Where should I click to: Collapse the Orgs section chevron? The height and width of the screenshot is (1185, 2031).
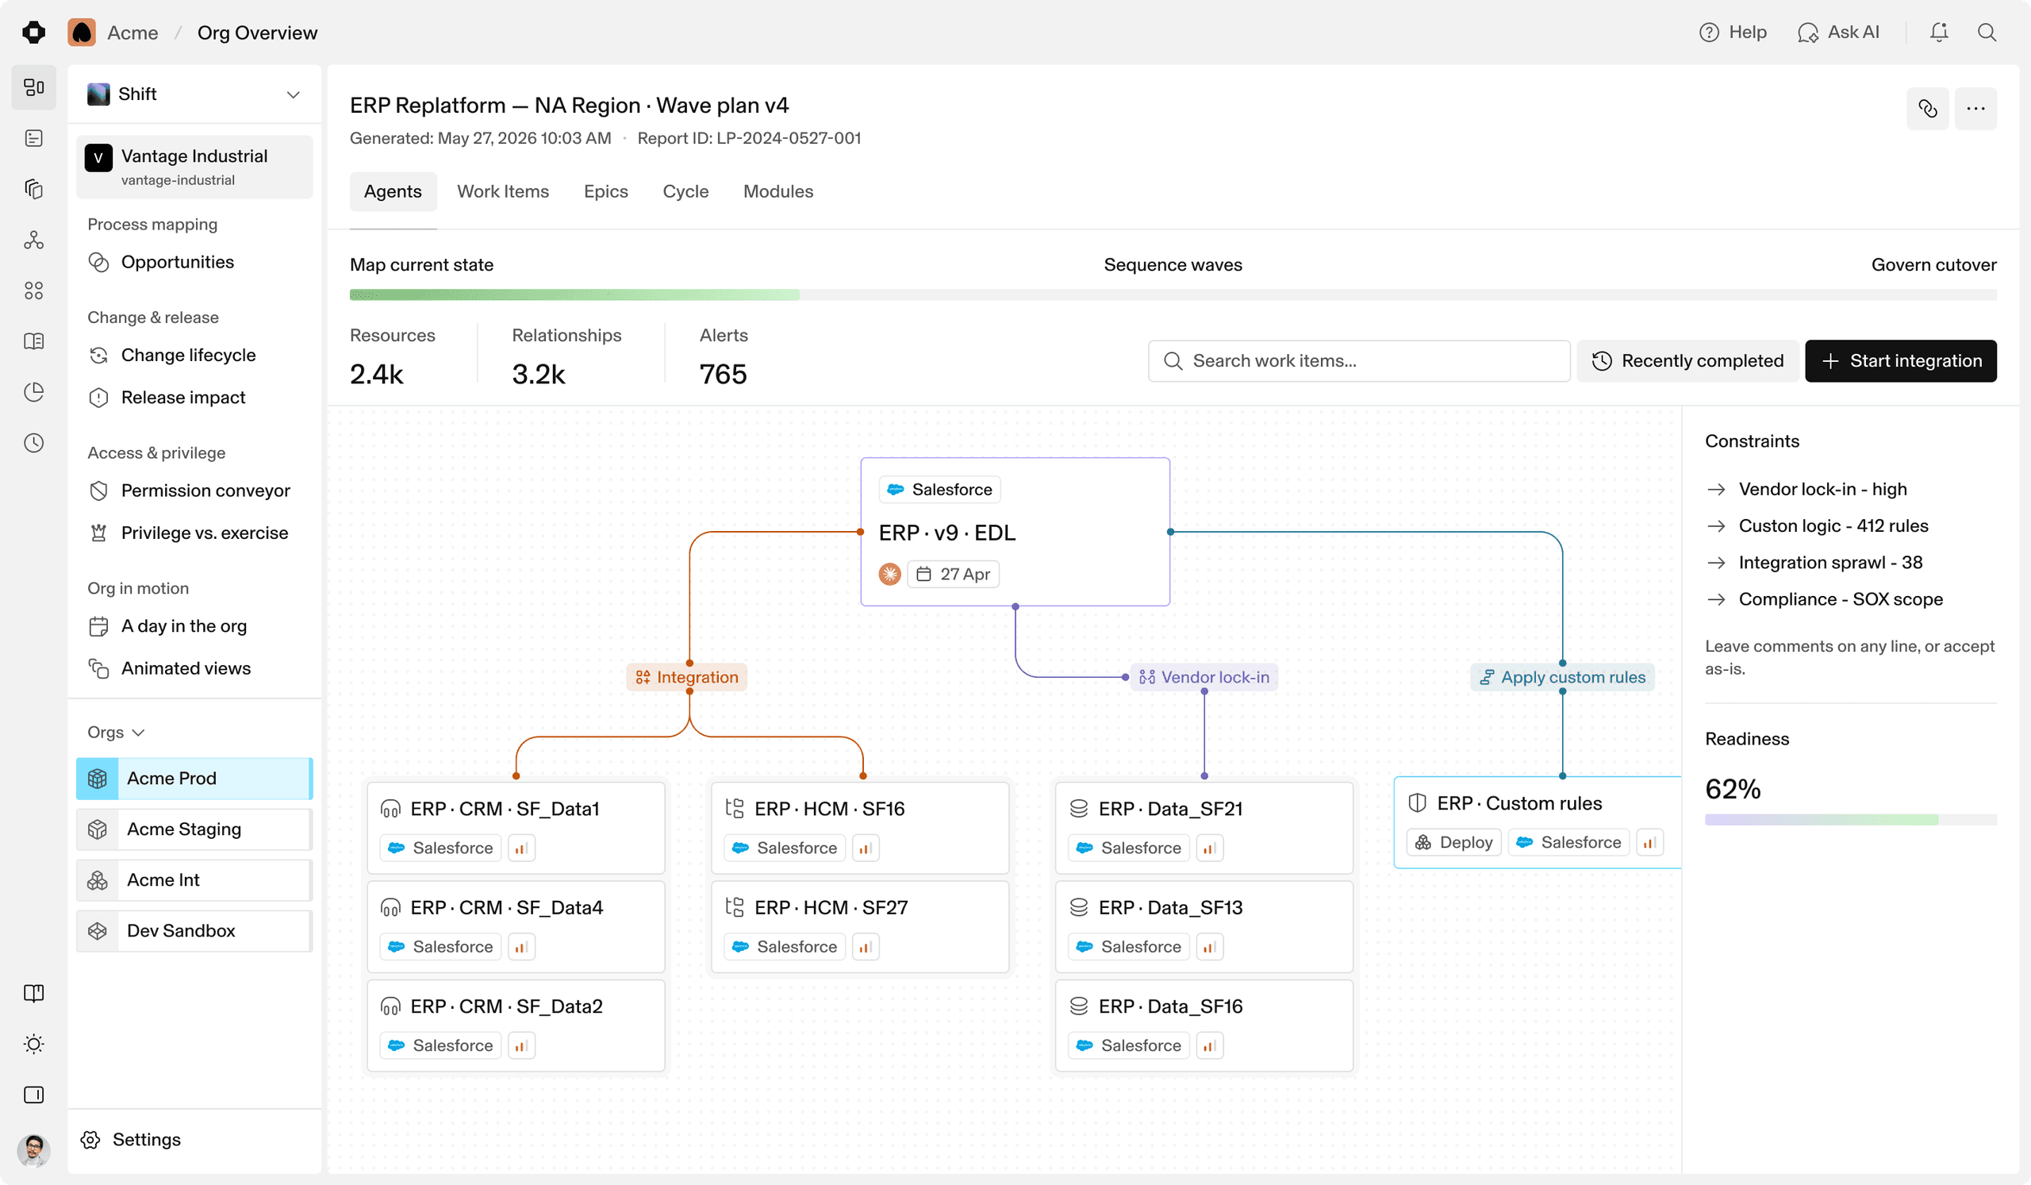coord(139,733)
